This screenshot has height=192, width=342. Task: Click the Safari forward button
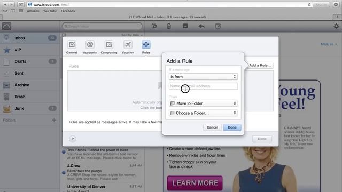[x=11, y=5]
